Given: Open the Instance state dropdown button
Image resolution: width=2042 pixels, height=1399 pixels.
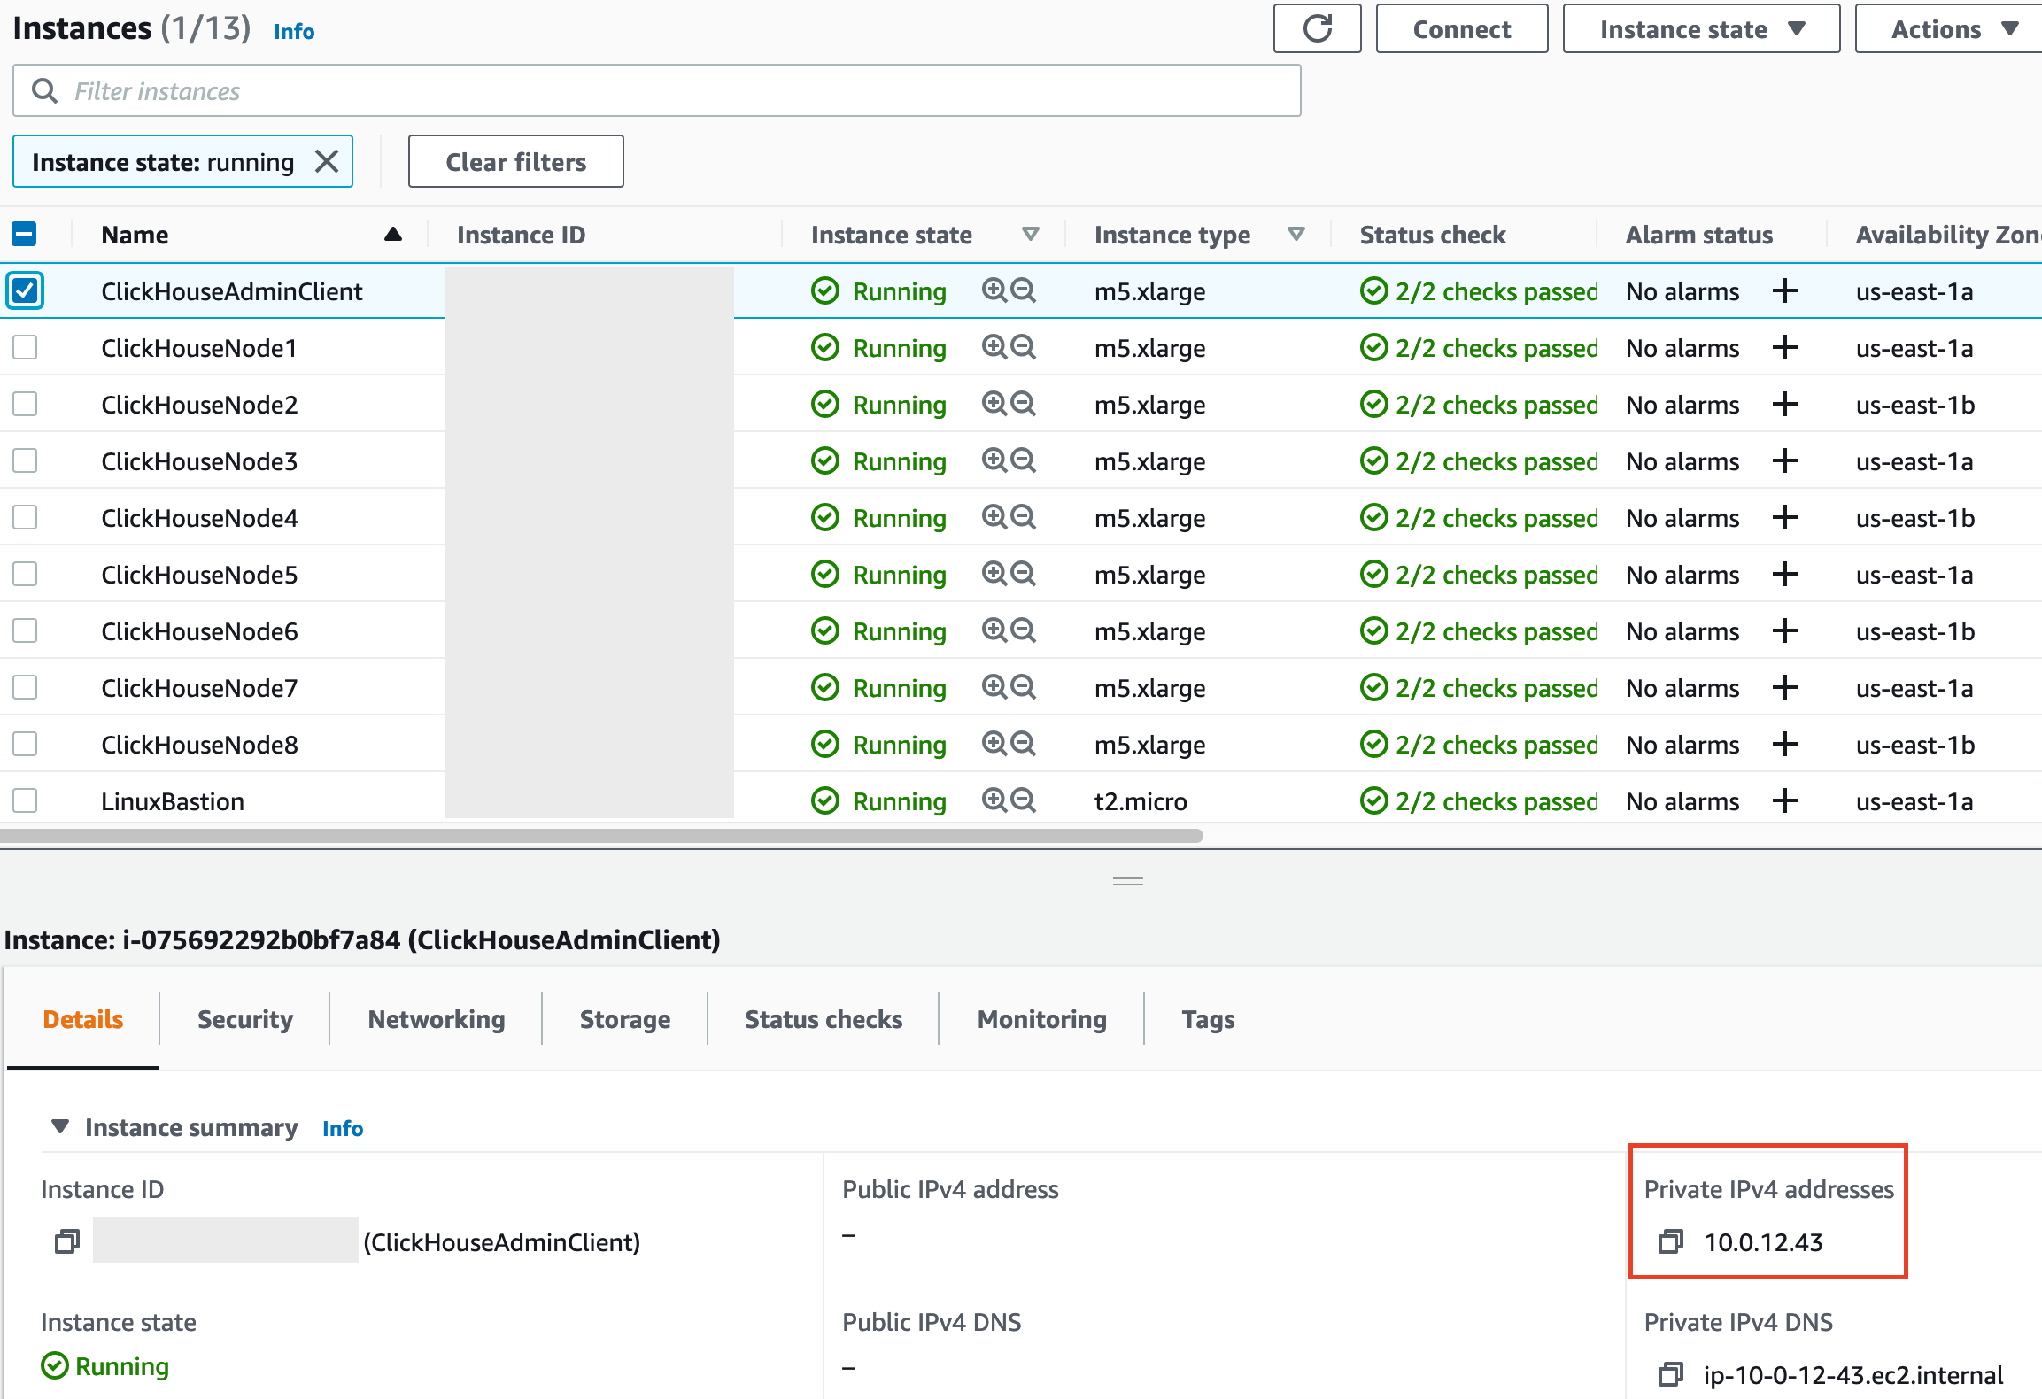Looking at the screenshot, I should point(1701,29).
